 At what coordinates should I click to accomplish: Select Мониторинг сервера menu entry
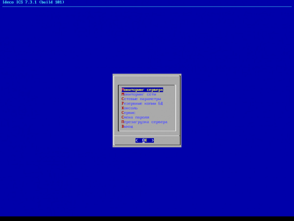(x=142, y=90)
